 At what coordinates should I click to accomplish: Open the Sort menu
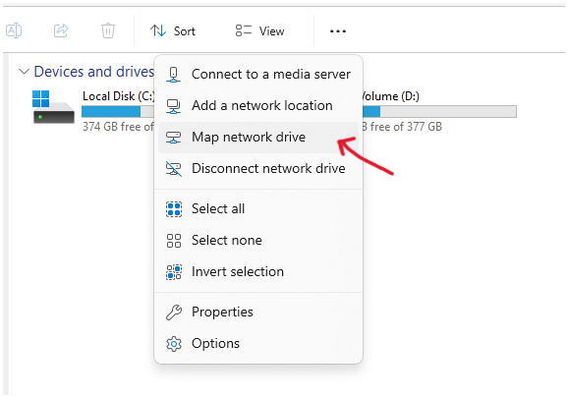(173, 31)
